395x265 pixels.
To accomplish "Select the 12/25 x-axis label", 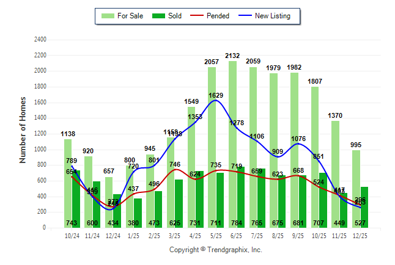I will coord(360,235).
